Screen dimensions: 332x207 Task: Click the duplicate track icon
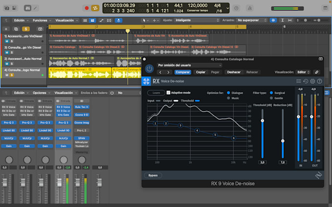pos(16,29)
